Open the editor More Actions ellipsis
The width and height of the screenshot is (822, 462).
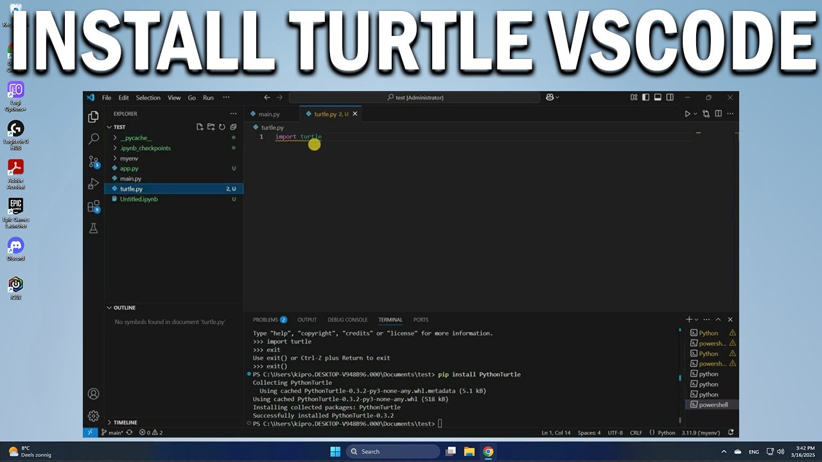coord(730,114)
